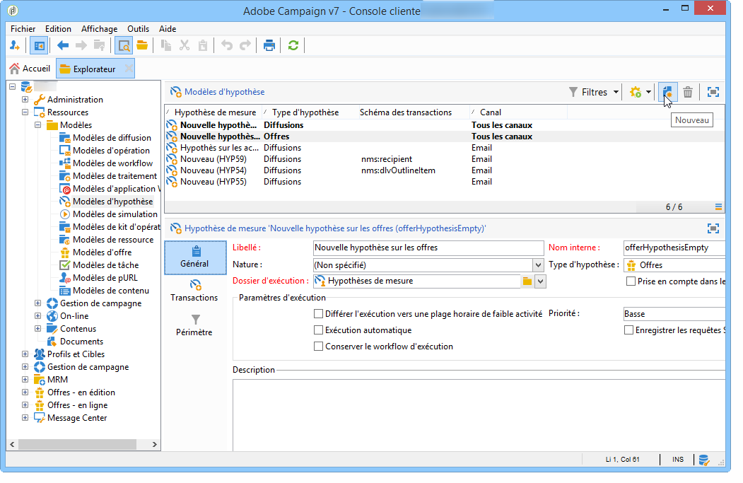Open the Filtres dropdown
The image size is (743, 483).
pos(595,92)
